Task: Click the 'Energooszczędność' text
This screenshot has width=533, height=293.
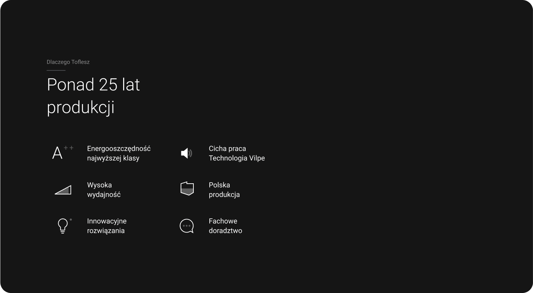Action: pyautogui.click(x=119, y=149)
